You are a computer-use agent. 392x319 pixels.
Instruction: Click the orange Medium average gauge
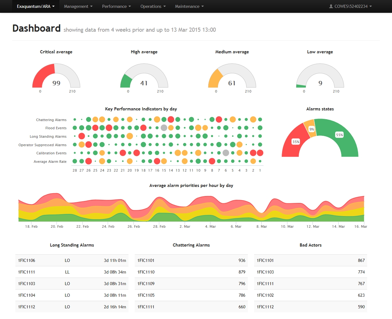(x=215, y=78)
